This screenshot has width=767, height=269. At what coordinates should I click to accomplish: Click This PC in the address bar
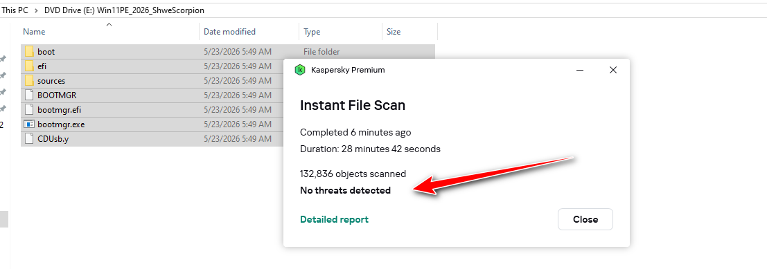[15, 10]
